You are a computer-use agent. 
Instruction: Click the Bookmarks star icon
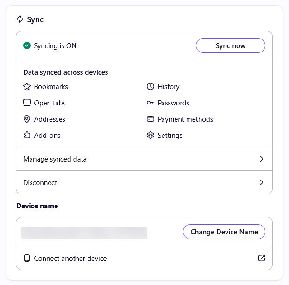(x=27, y=86)
